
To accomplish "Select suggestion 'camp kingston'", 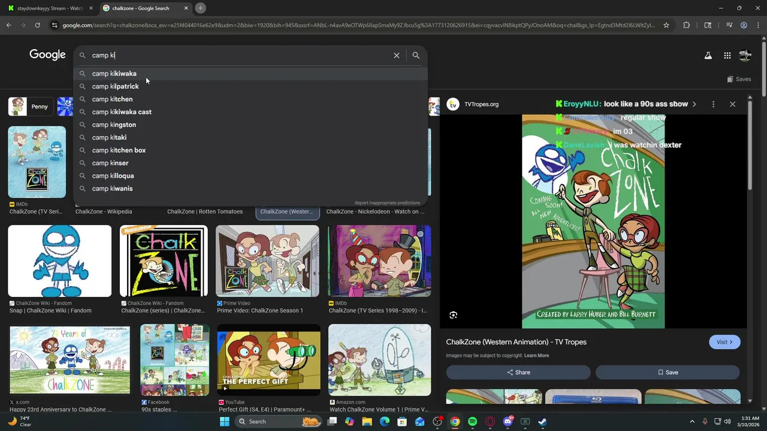I will pyautogui.click(x=250, y=125).
